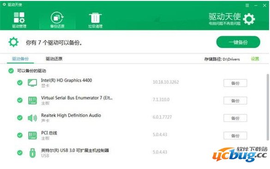Image resolution: width=270 pixels, height=169 pixels.
Task: Click the motherboard icon for Virtual Serial Bus
Action: coord(32,101)
